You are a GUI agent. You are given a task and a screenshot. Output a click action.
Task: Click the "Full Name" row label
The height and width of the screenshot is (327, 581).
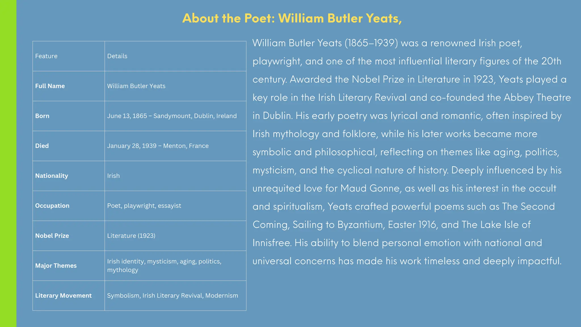pos(50,86)
